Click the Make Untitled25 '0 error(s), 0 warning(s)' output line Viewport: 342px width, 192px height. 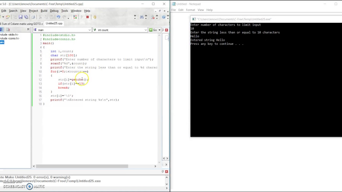click(x=35, y=177)
